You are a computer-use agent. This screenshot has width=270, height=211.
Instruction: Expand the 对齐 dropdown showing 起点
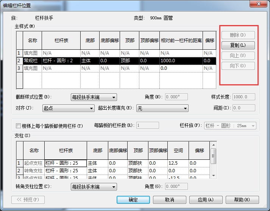click(68, 108)
